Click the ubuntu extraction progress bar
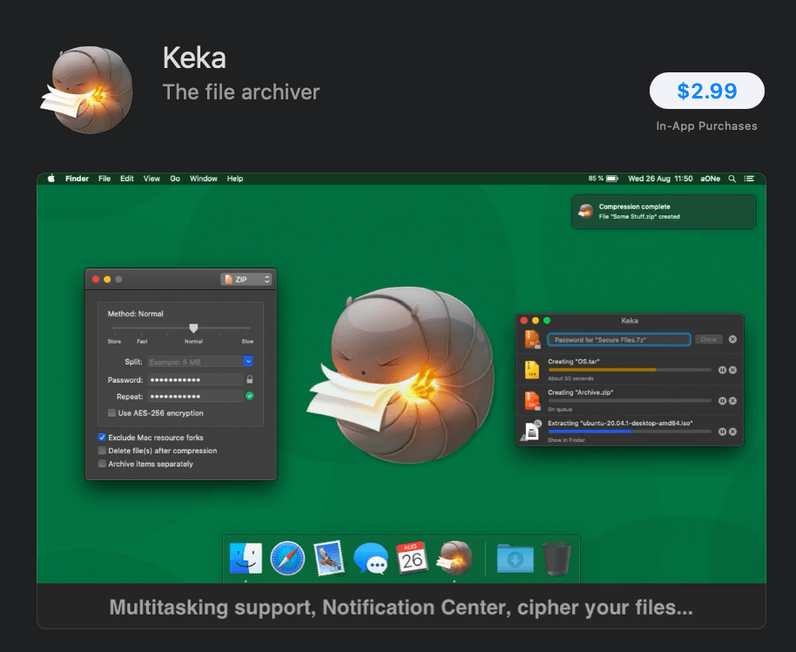 (630, 431)
